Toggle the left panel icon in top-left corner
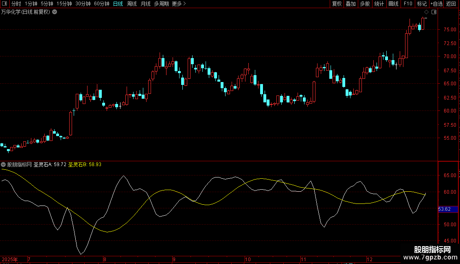The height and width of the screenshot is (264, 460). pos(5,4)
